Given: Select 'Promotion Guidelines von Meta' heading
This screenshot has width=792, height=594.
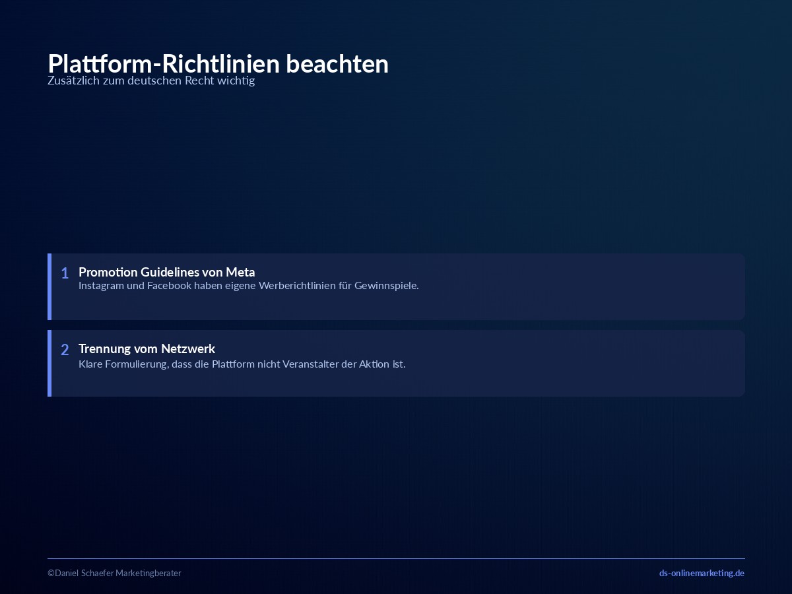Looking at the screenshot, I should tap(167, 272).
